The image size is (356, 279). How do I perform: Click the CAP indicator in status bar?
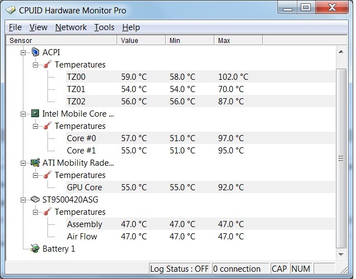(x=279, y=269)
